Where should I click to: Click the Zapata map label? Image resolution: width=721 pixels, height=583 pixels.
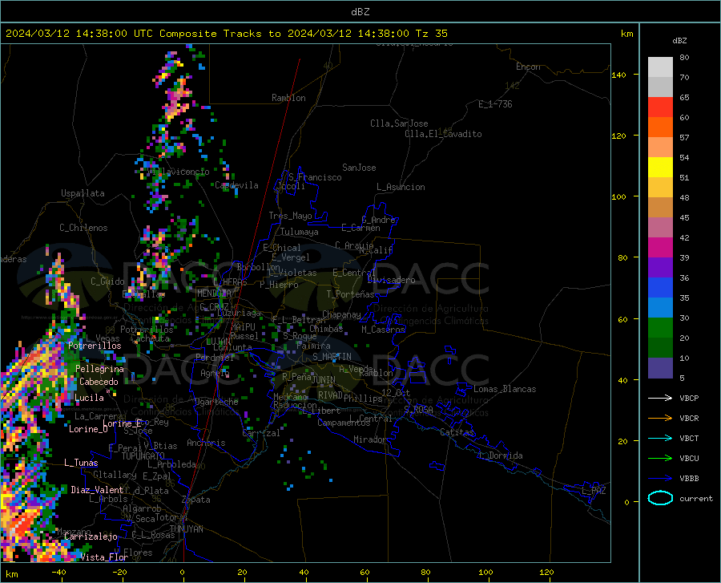[x=196, y=500]
